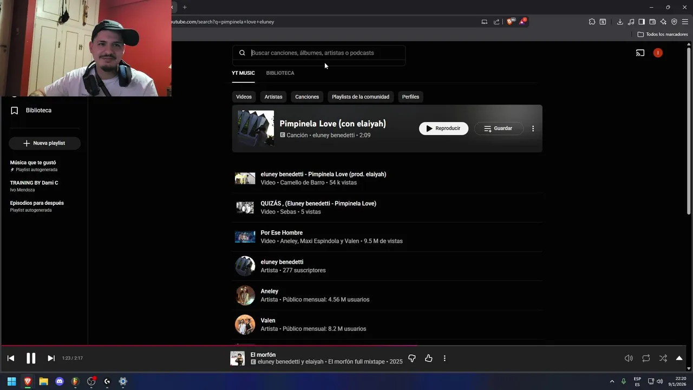
Task: Pause the playing song
Action: click(x=31, y=358)
